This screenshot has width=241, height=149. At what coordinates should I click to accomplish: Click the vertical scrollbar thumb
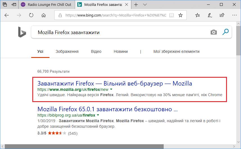pos(238,41)
